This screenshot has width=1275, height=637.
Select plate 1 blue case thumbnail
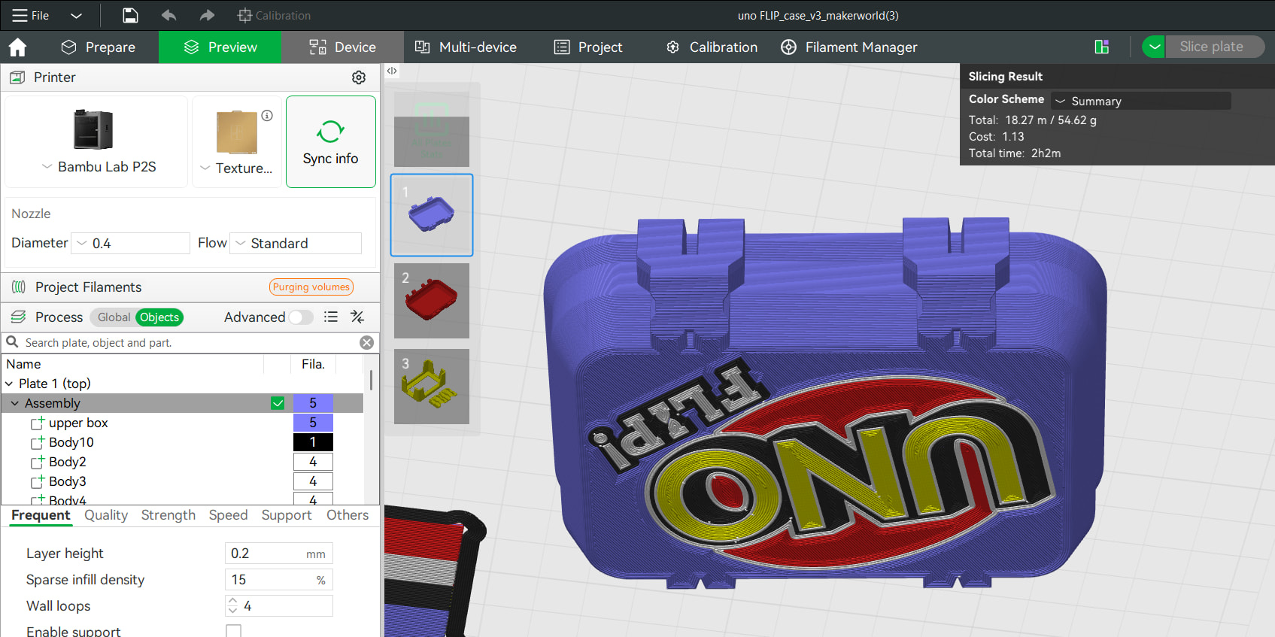point(432,215)
